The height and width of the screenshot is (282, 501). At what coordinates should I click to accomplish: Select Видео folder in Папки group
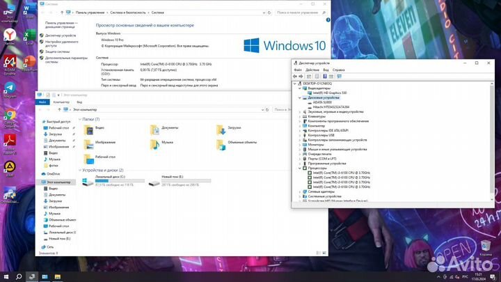(94, 130)
